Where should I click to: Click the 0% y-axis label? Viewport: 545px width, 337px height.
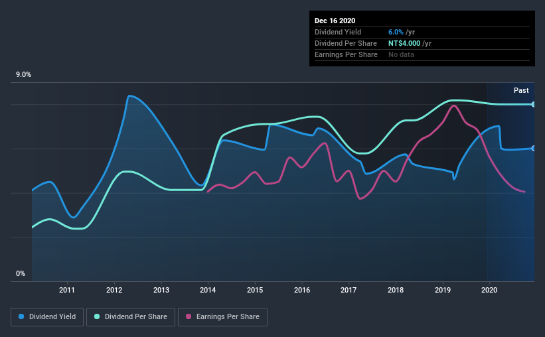point(21,274)
